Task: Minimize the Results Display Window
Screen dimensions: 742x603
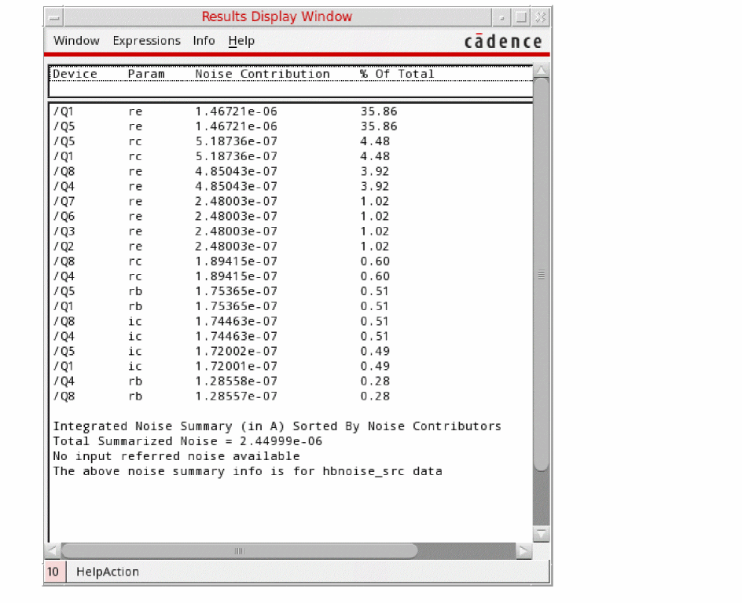Action: coord(501,17)
